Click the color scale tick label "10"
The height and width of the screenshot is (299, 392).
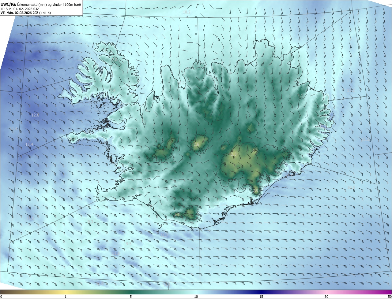coord(196,297)
